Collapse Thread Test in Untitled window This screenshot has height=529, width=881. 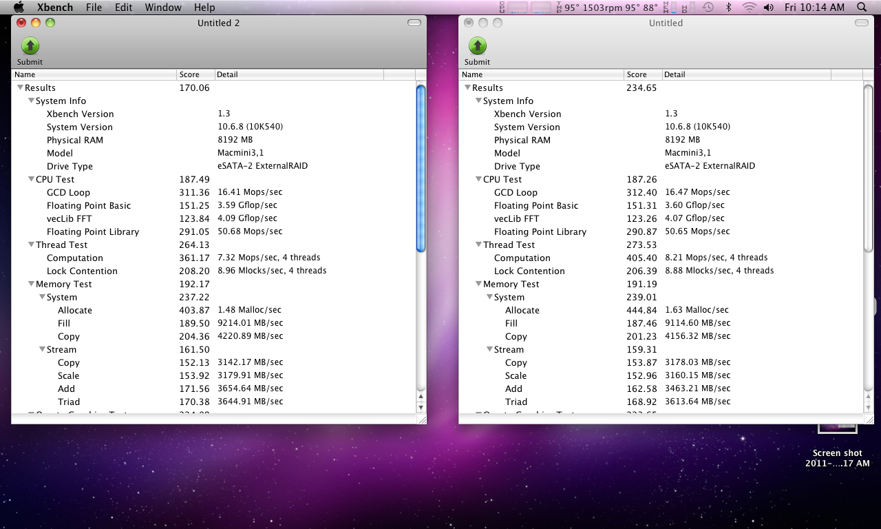(x=478, y=245)
